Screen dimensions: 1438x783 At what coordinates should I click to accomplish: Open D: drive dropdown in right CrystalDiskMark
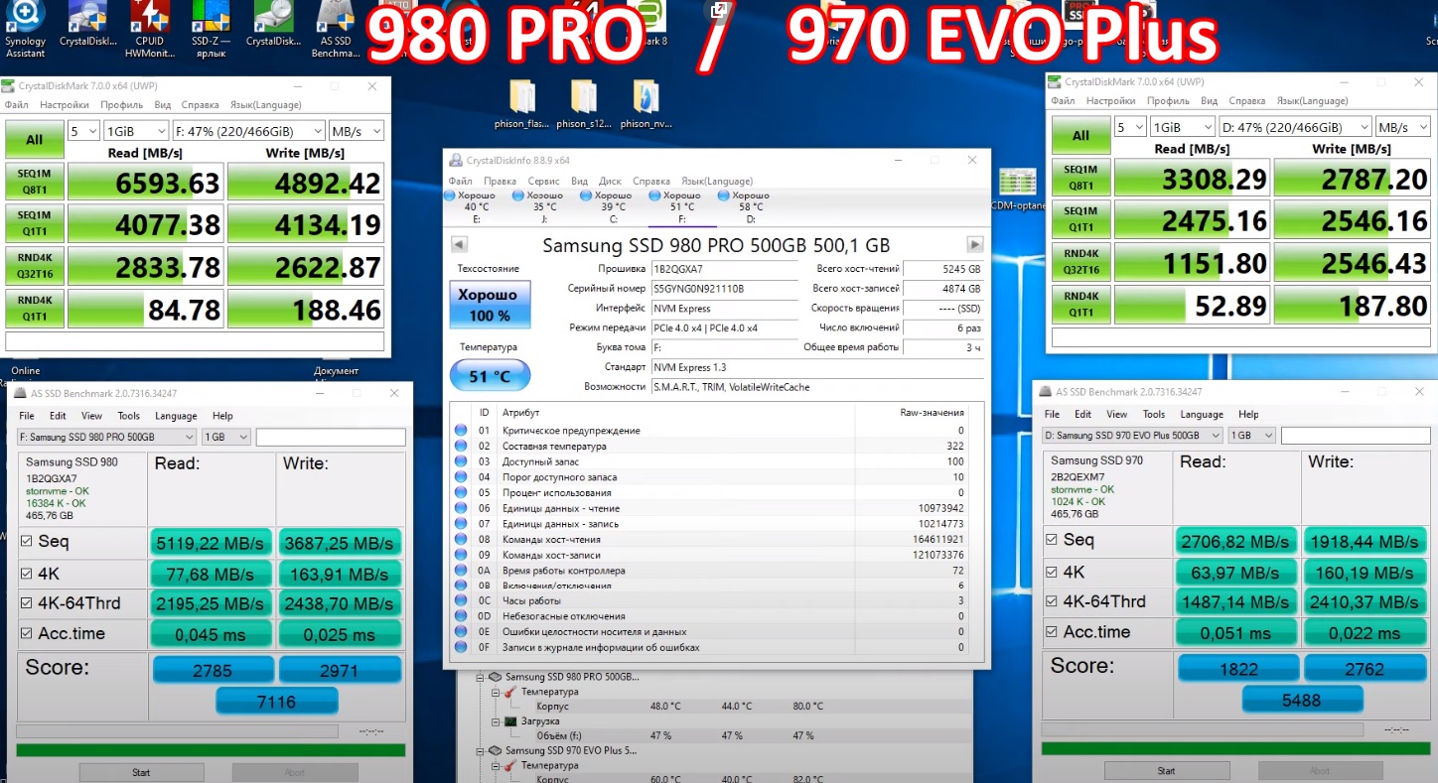1295,127
